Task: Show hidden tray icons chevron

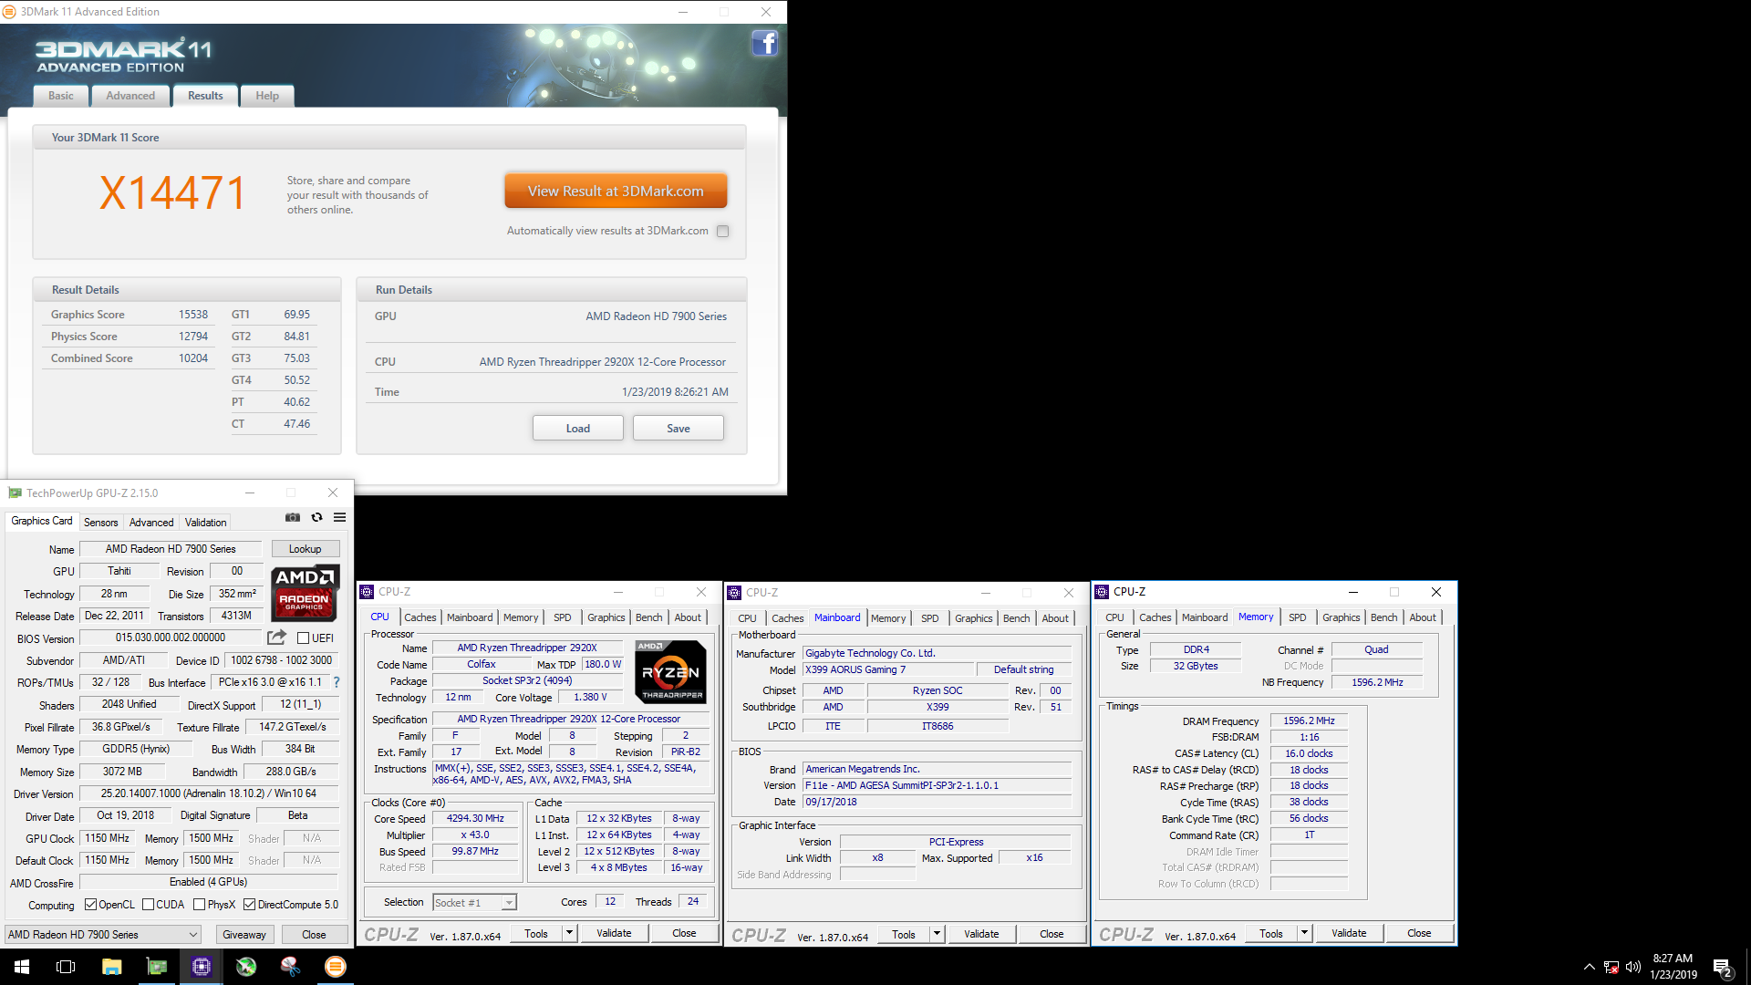Action: (x=1590, y=967)
